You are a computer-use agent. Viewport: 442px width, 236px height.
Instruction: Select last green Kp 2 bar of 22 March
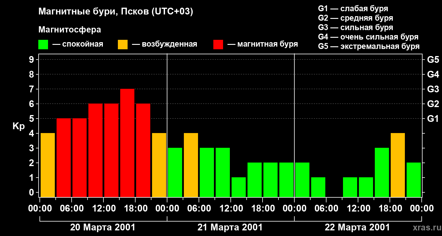tap(414, 180)
